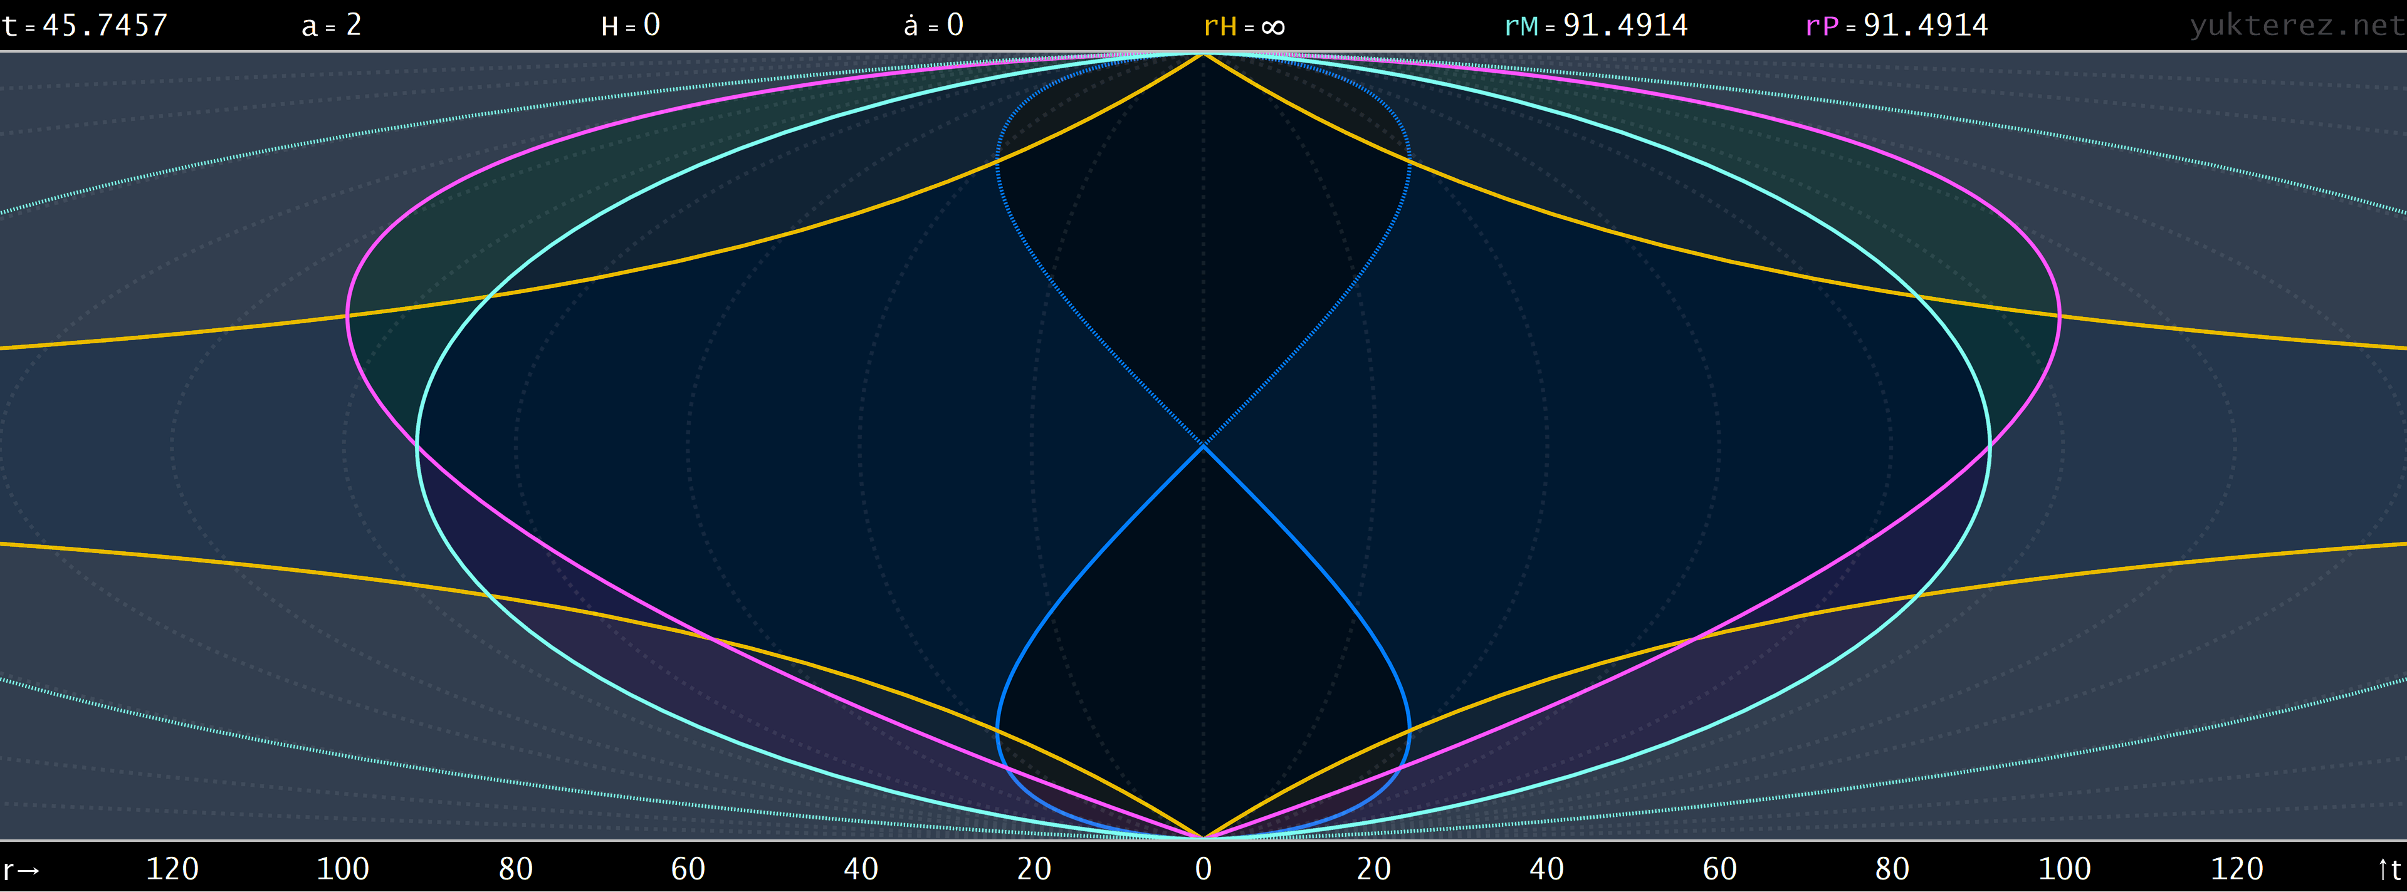Click the left 80 axis tick label
The width and height of the screenshot is (2407, 892).
516,869
